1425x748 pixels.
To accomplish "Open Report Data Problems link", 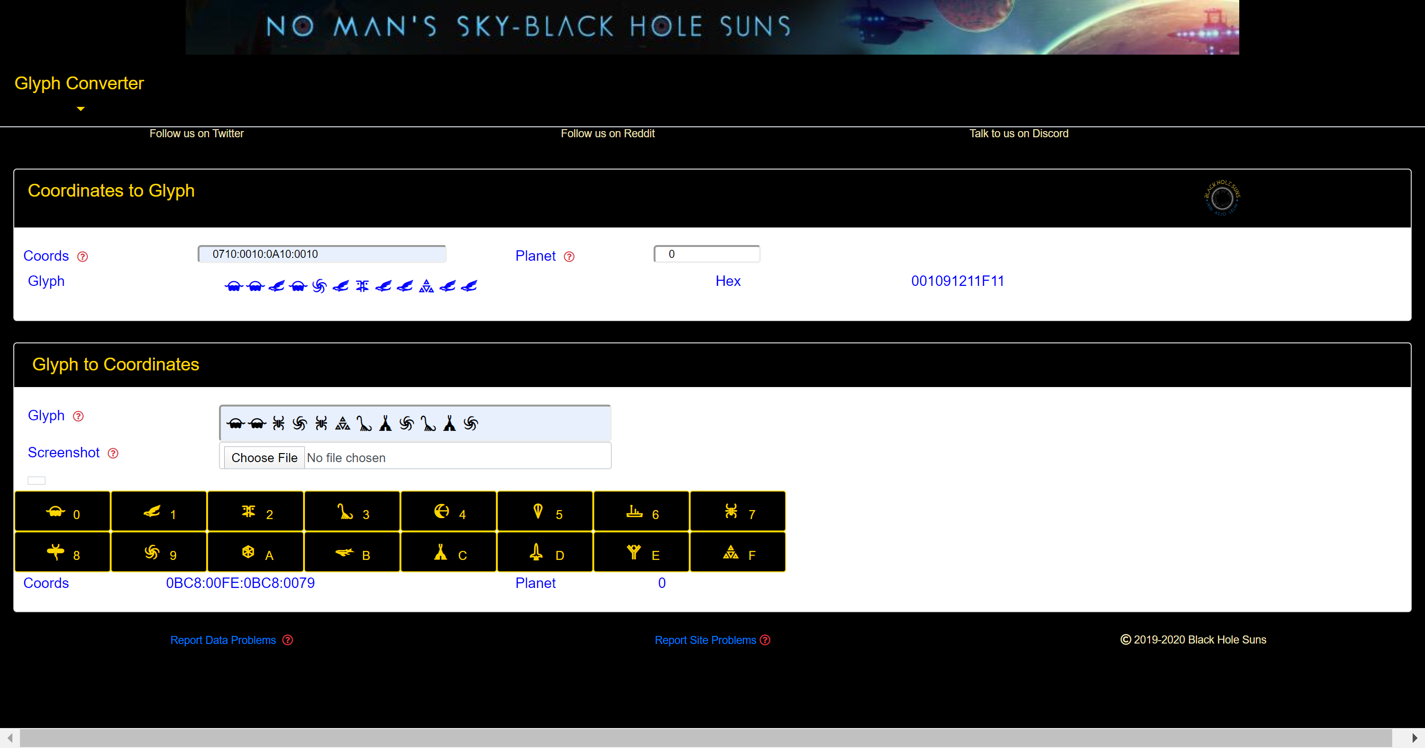I will point(223,640).
